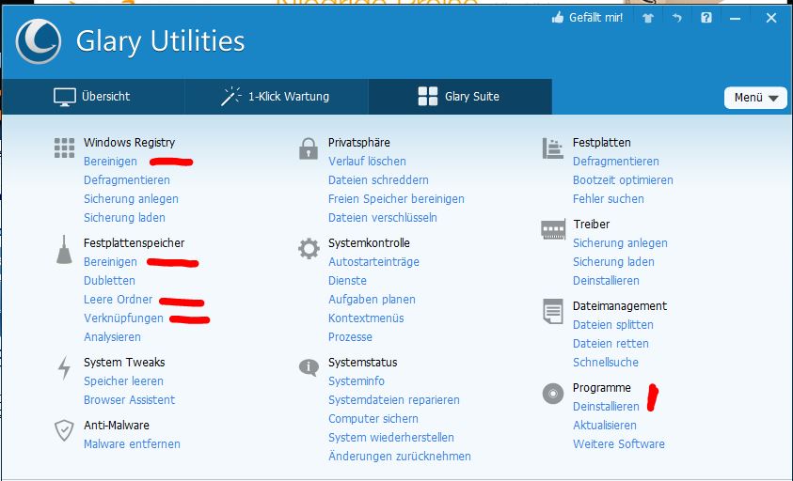793x481 pixels.
Task: Open the Dateien verschlüsseln link
Action: point(382,218)
